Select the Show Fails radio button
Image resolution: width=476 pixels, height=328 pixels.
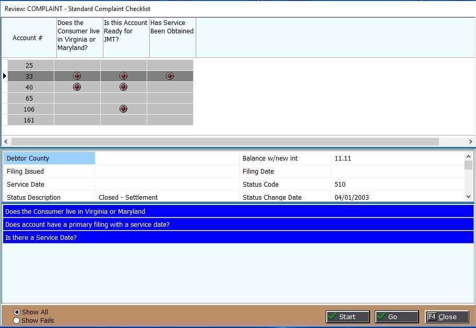(x=17, y=321)
